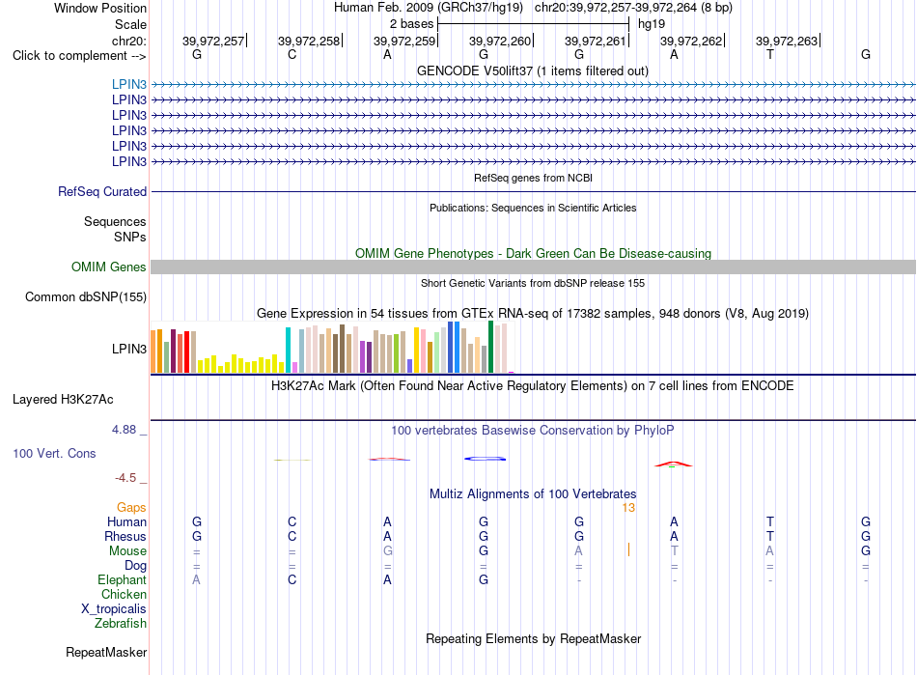Click the RefSeq Curated gene line
Image resolution: width=917 pixels, height=675 pixels.
click(x=533, y=191)
